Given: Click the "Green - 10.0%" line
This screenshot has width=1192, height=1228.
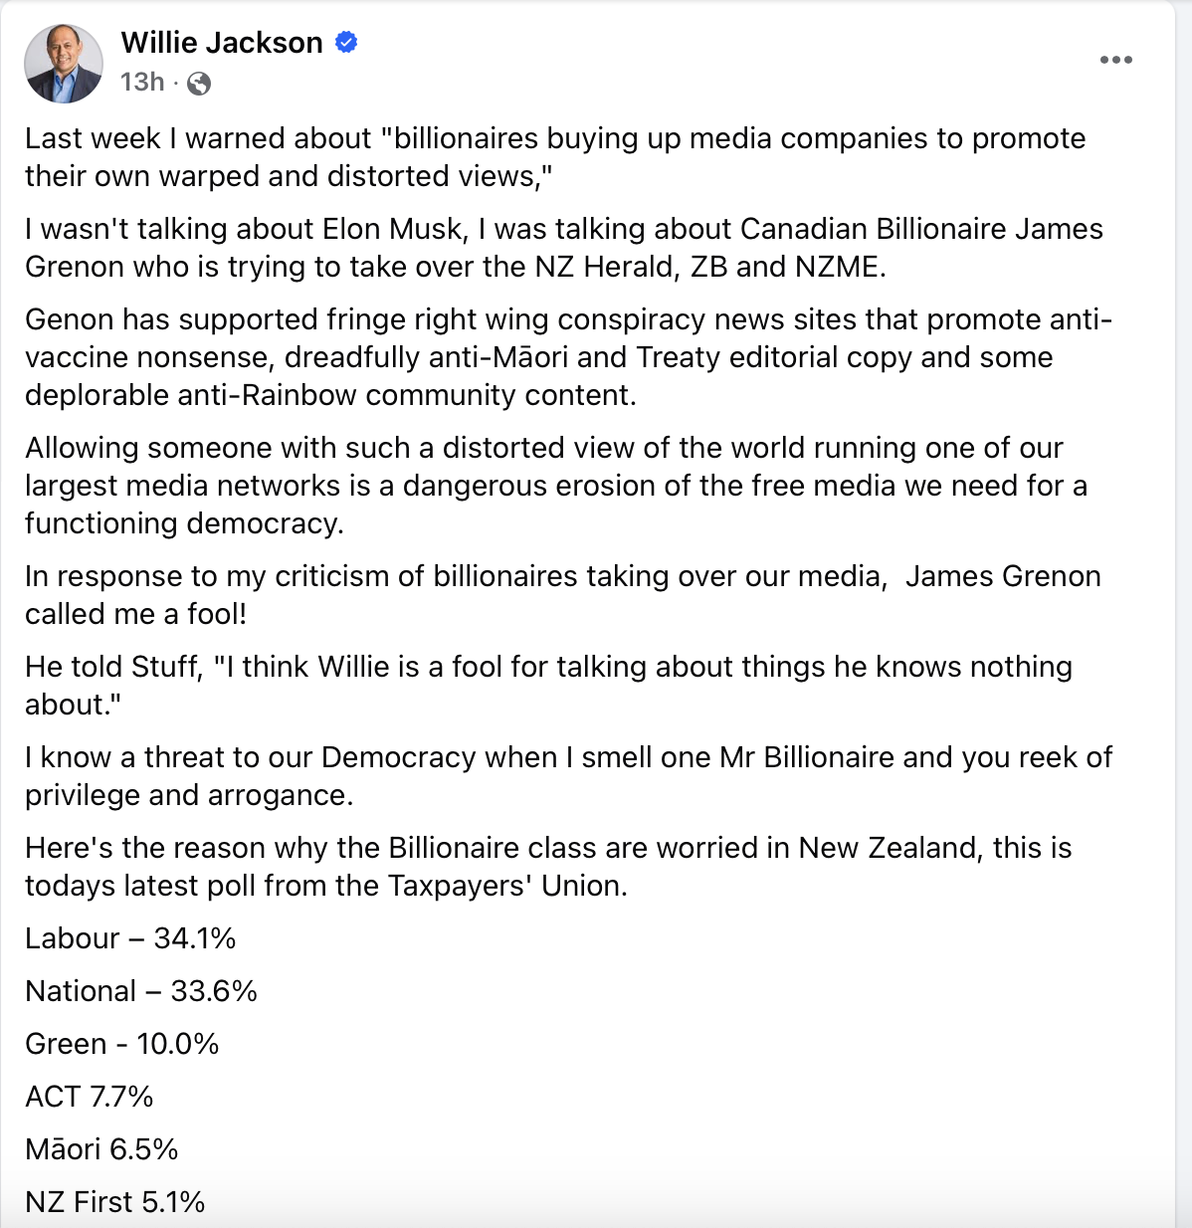Looking at the screenshot, I should coord(121,1044).
